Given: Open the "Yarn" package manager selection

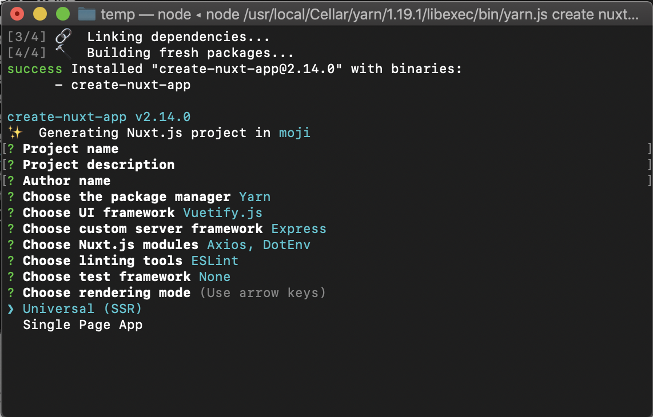Looking at the screenshot, I should click(x=255, y=197).
